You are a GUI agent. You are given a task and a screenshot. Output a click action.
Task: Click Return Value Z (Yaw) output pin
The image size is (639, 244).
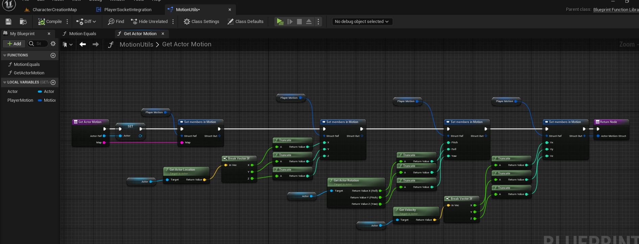pos(380,204)
